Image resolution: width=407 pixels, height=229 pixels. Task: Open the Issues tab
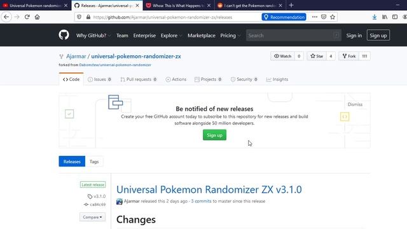point(100,80)
